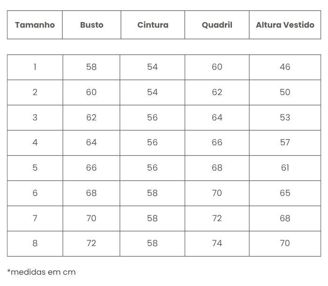Select the Cintura value for size 3
Viewport: 328px width, 286px height.
tap(153, 118)
